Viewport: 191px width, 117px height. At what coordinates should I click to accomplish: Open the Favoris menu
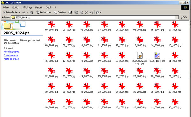(39, 7)
